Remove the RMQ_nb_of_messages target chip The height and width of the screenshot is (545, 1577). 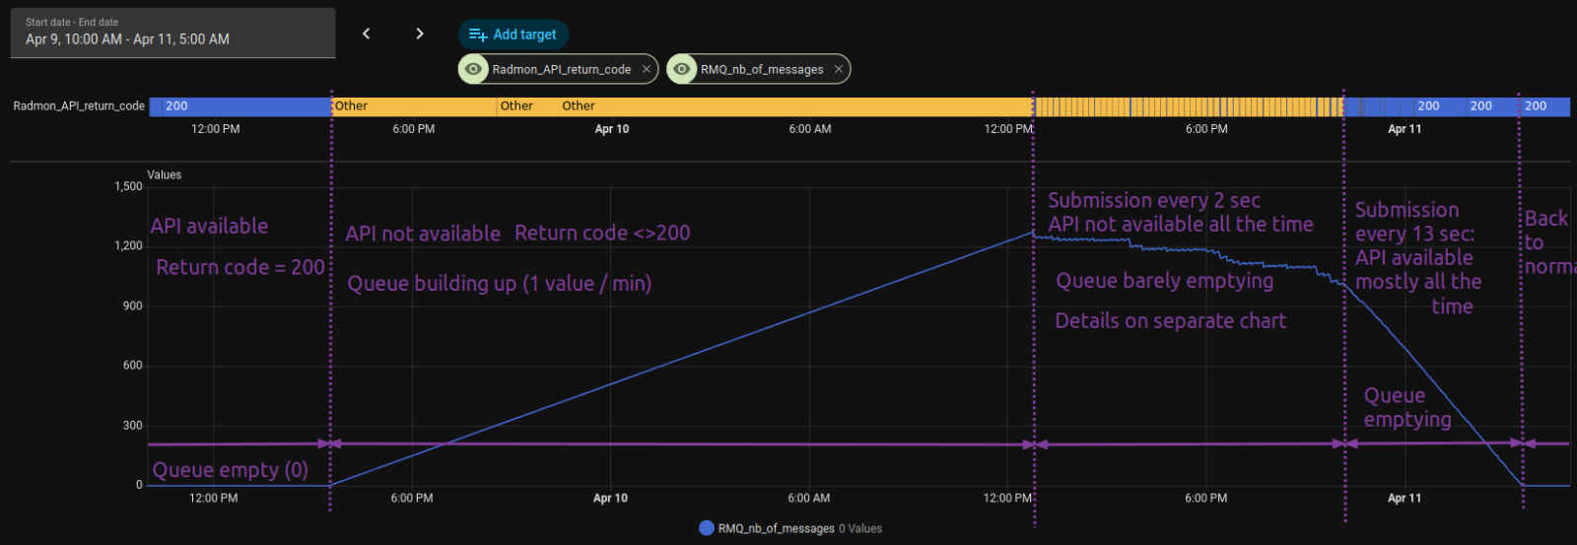pyautogui.click(x=839, y=69)
